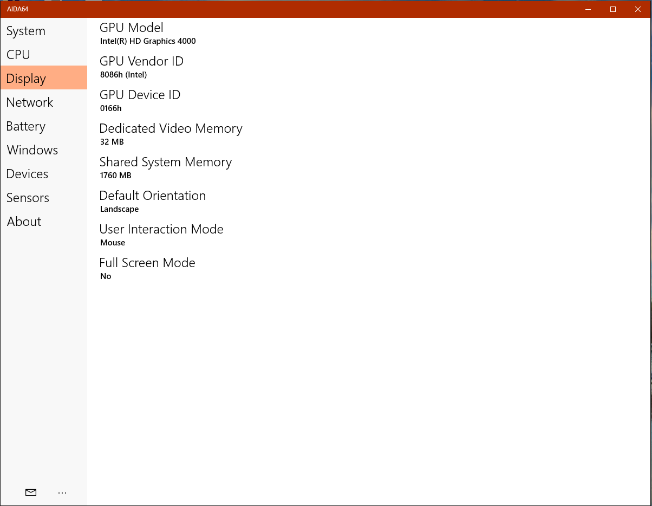The width and height of the screenshot is (652, 506).
Task: Click Full Screen Mode heading
Action: (x=147, y=263)
